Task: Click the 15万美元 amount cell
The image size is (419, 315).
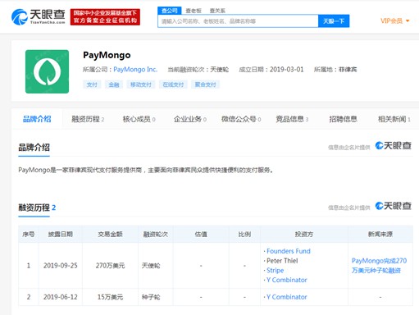Action: point(110,297)
